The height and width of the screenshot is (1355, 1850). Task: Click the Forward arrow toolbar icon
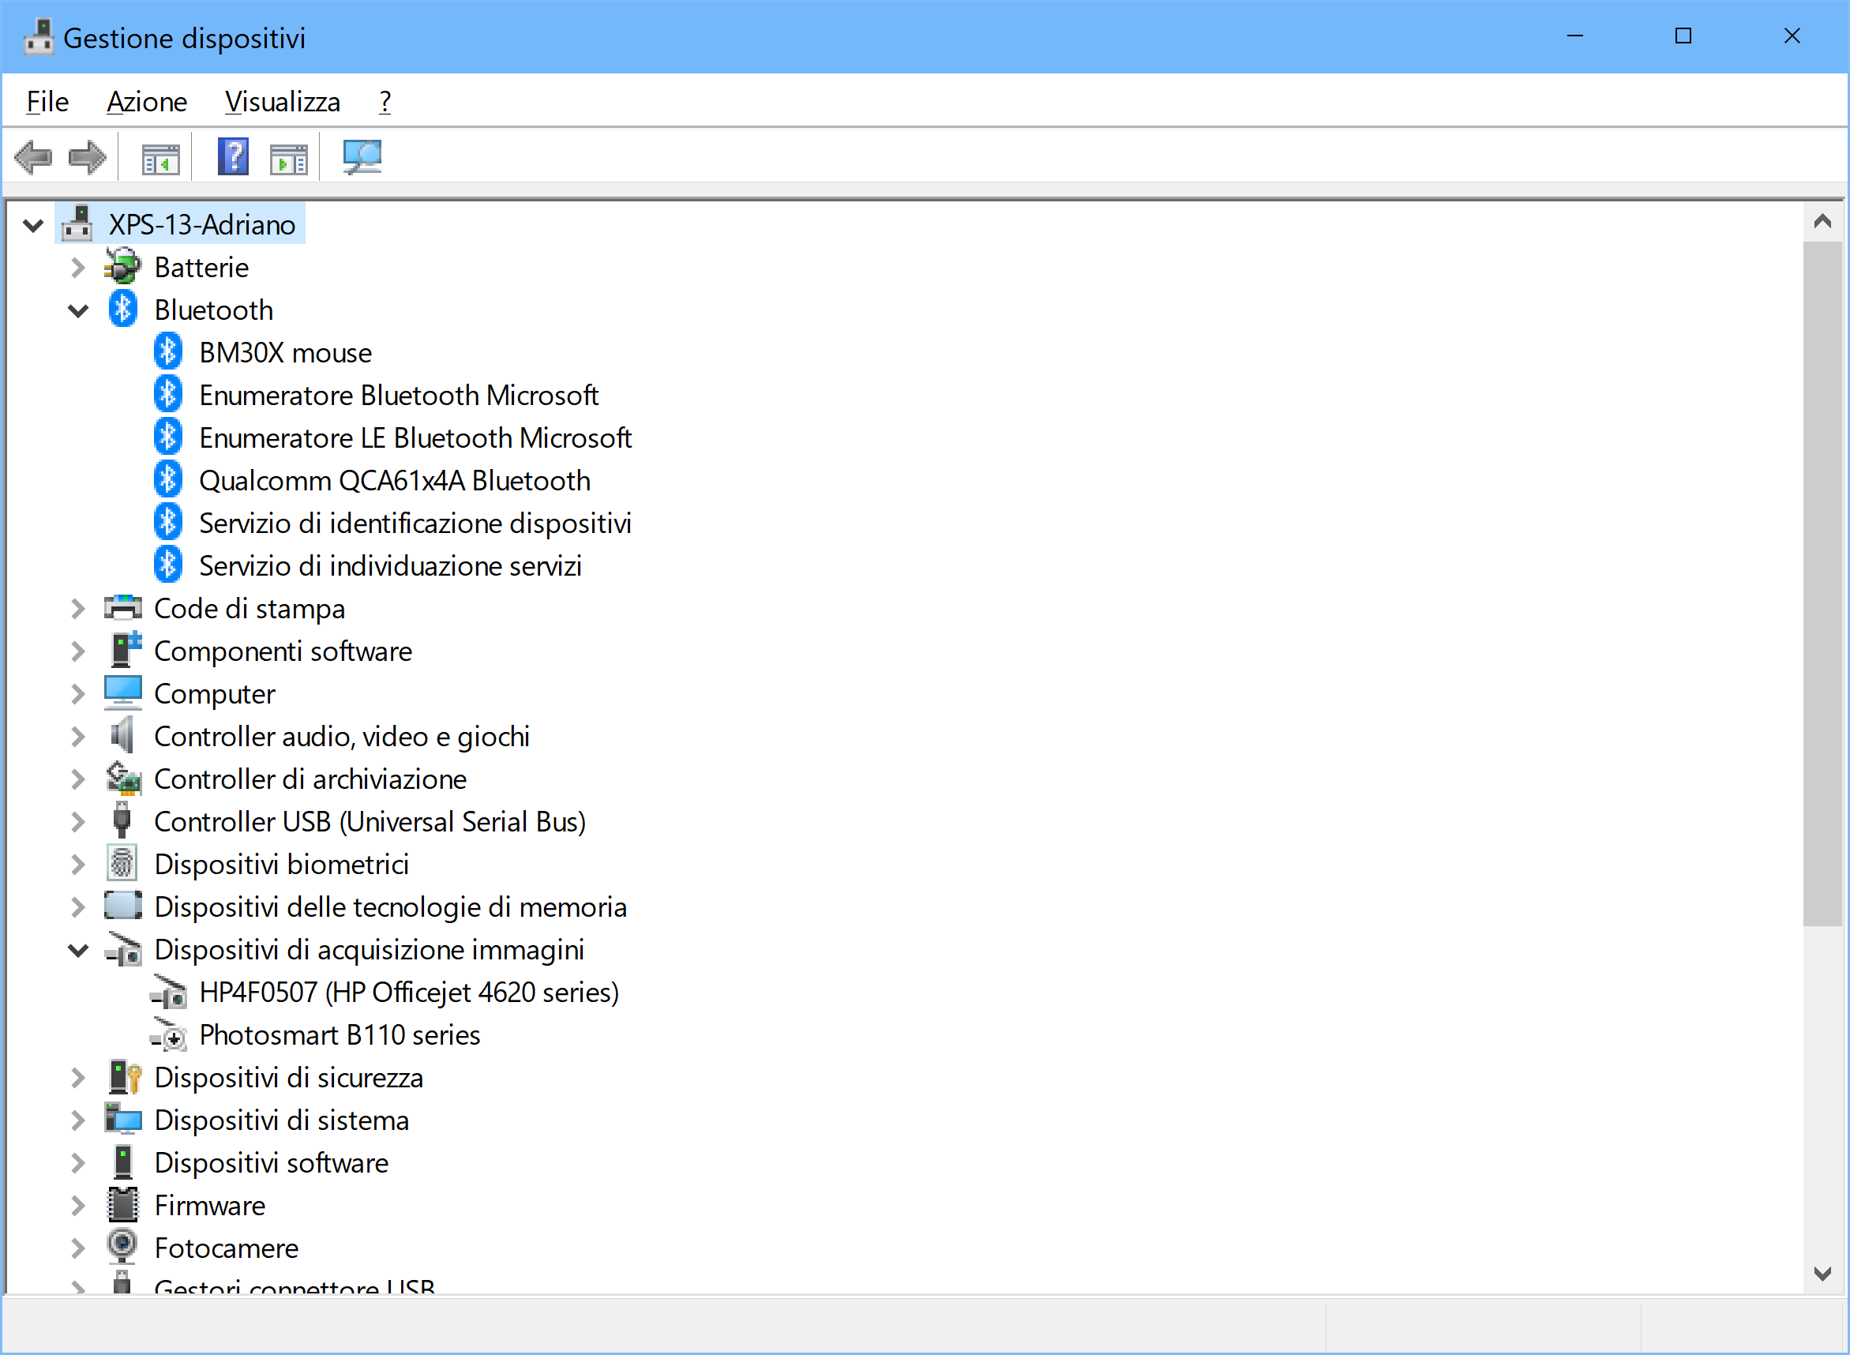click(87, 156)
